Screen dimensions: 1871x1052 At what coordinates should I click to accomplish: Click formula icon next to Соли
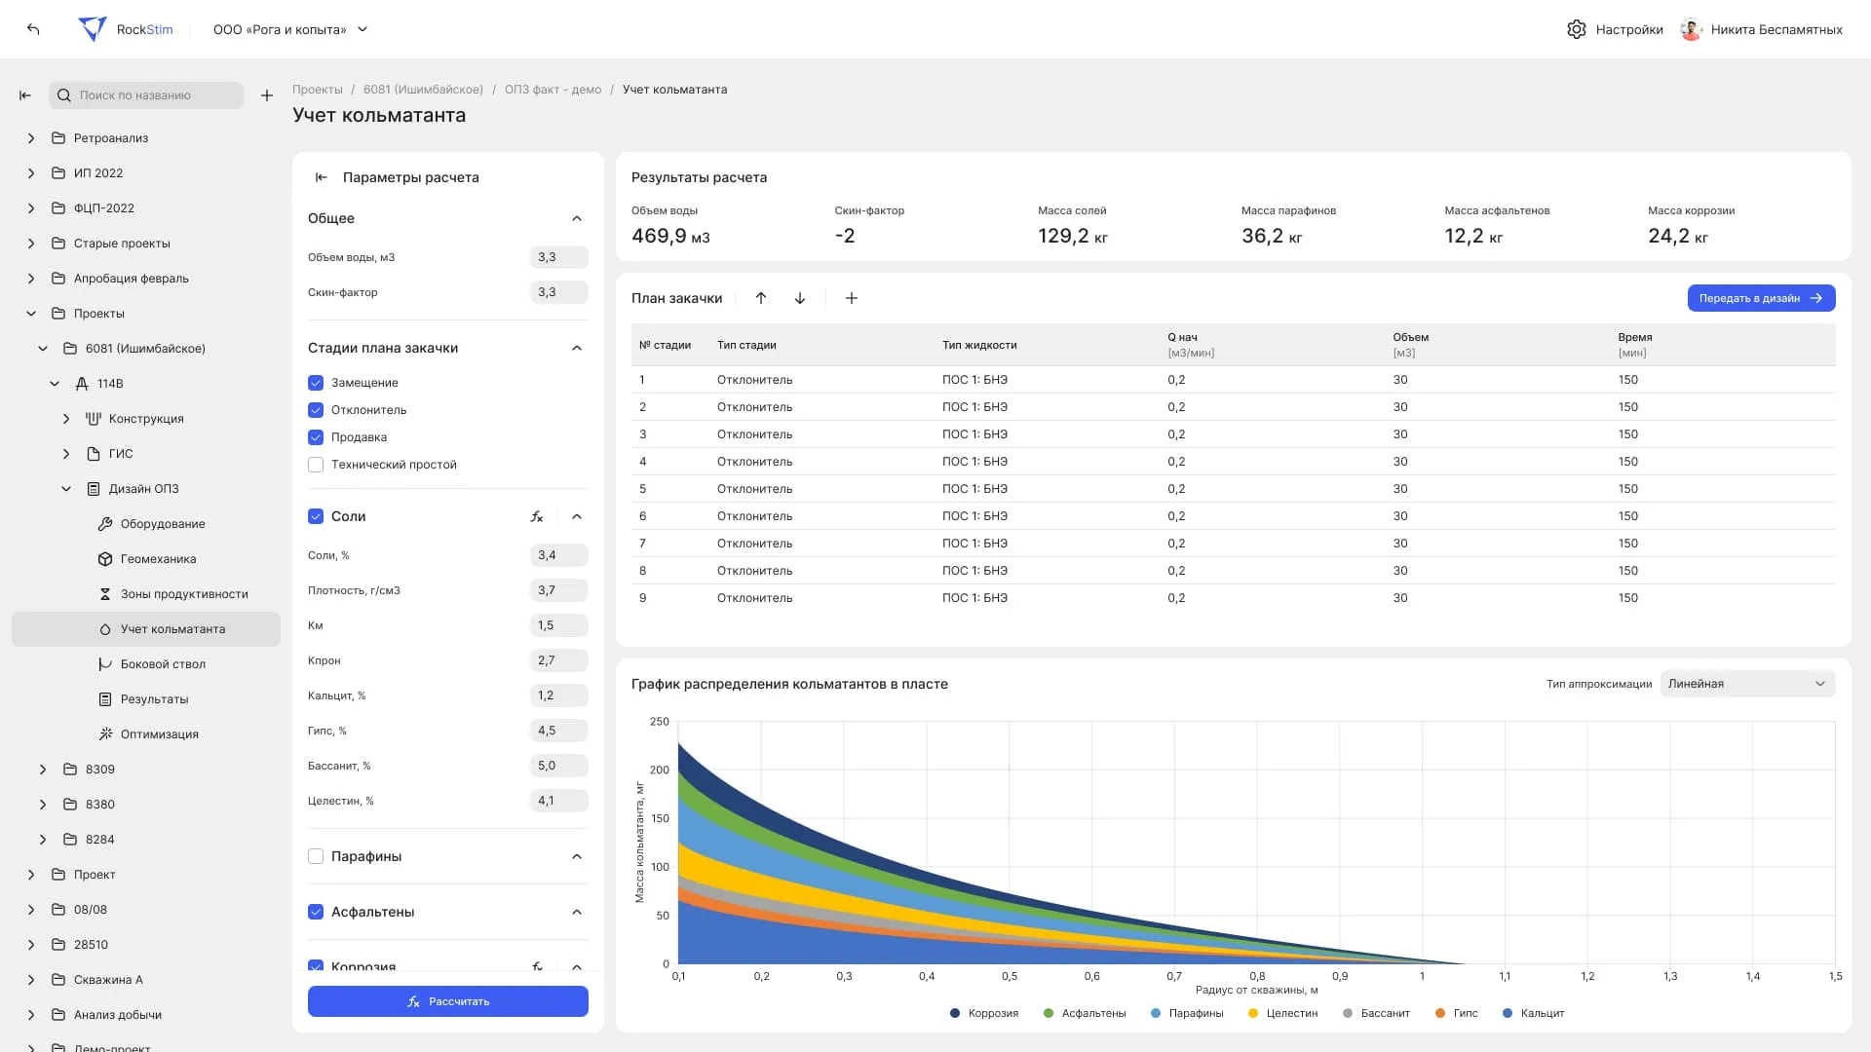click(x=537, y=516)
